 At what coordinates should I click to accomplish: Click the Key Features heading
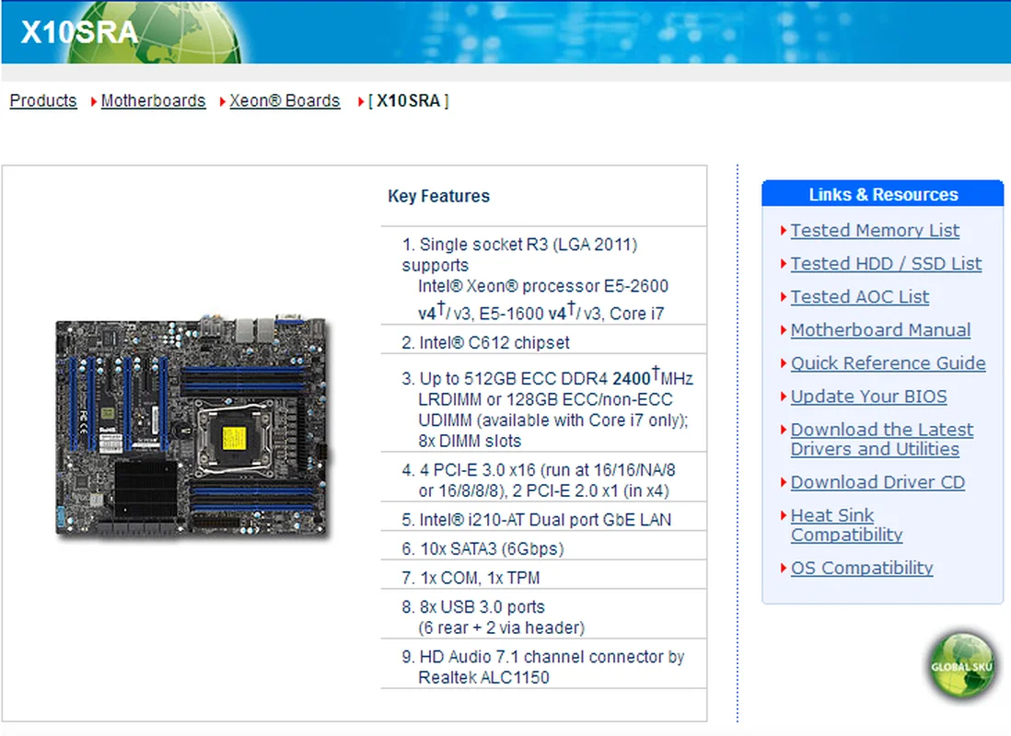pyautogui.click(x=438, y=196)
